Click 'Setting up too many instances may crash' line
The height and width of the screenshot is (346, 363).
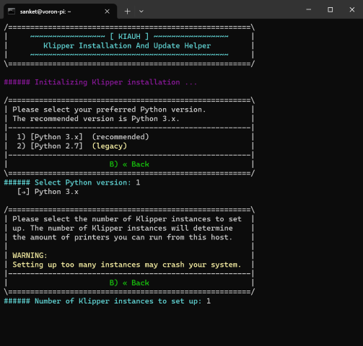coord(127,265)
